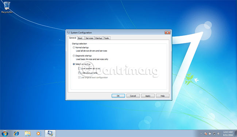The image size is (237, 137).
Task: Open Help from the dialog
Action: [163, 96]
